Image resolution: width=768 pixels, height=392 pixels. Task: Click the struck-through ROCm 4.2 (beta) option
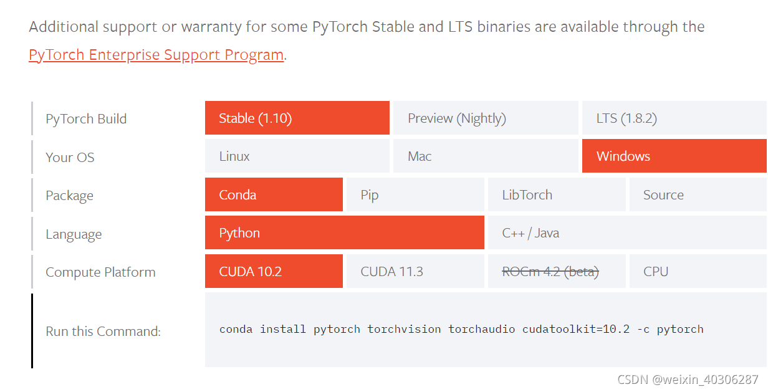(557, 271)
